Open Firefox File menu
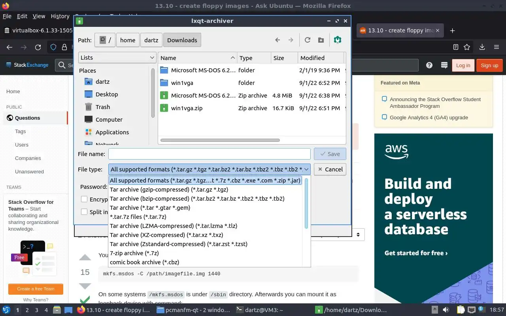The height and width of the screenshot is (316, 506). 7,16
